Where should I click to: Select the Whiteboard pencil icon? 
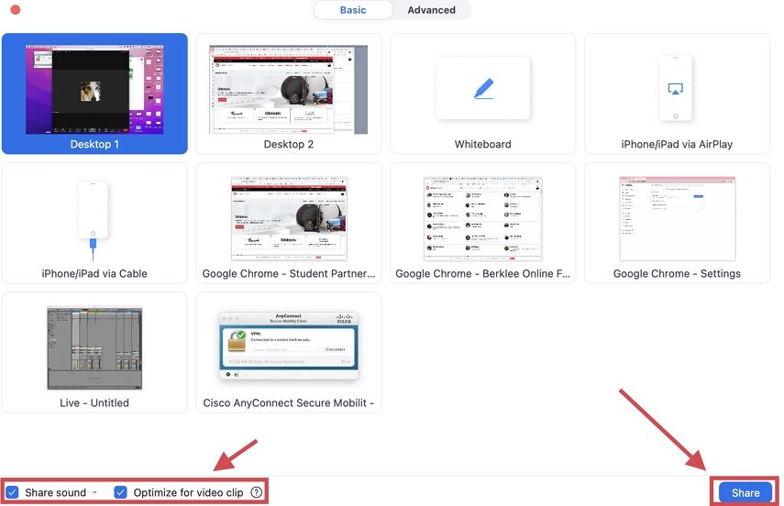(483, 89)
